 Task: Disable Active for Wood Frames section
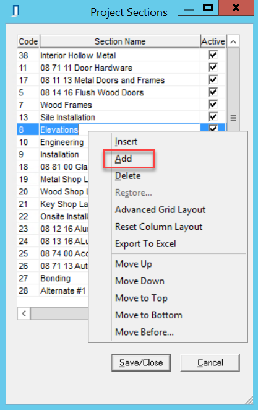point(213,104)
